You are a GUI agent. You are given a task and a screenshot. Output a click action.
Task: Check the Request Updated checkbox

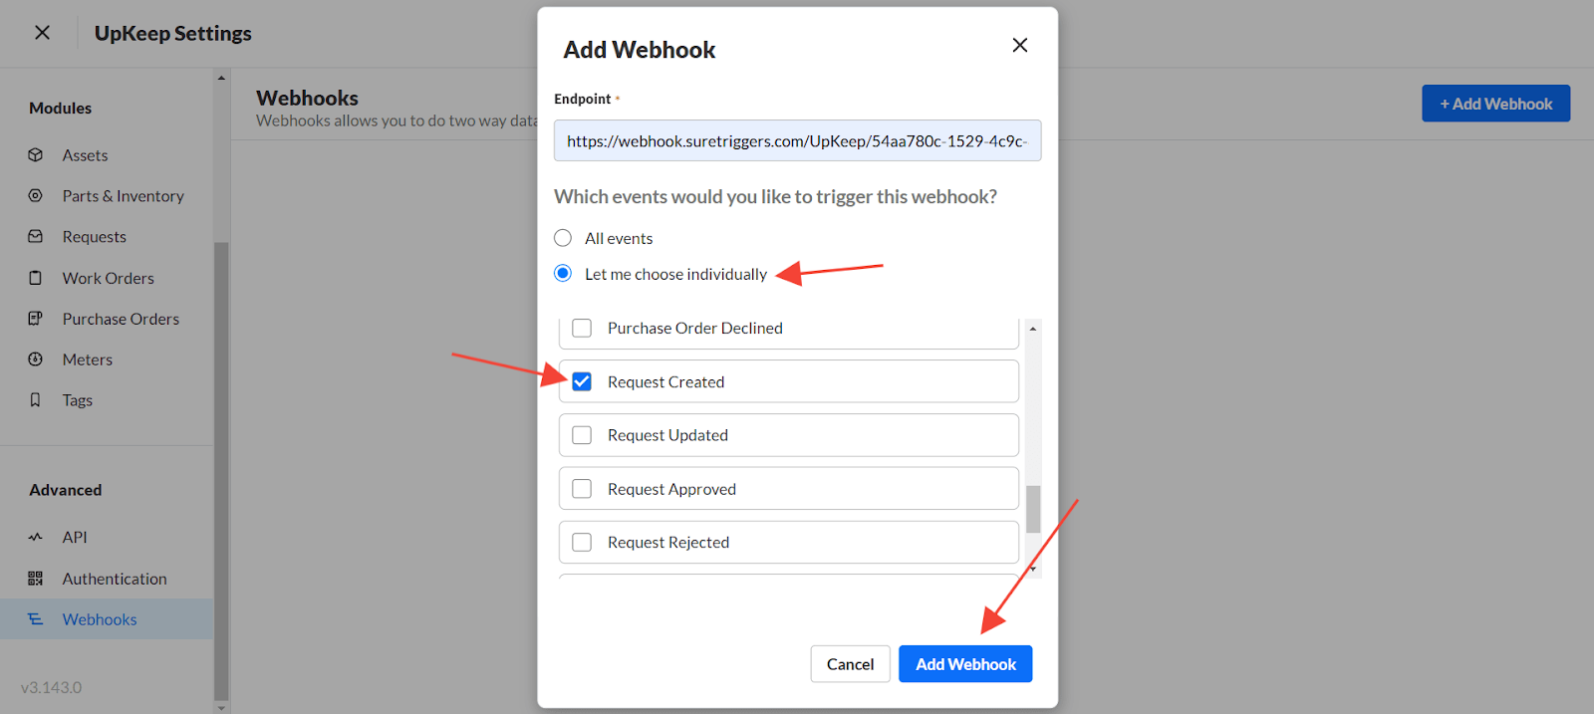click(x=582, y=435)
